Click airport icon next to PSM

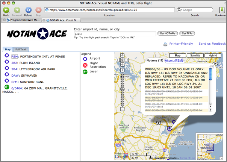coord(7,55)
